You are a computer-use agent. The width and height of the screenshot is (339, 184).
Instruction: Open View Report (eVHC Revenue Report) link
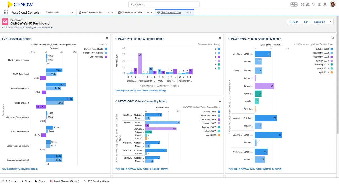[x=20, y=169]
